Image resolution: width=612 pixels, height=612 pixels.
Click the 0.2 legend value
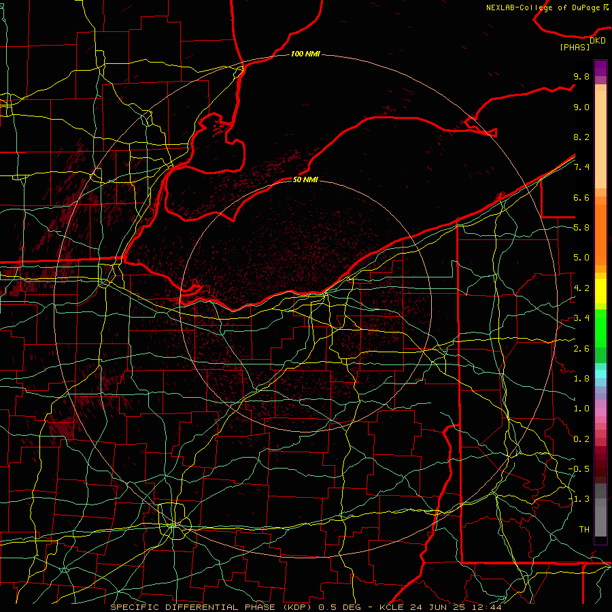[x=581, y=439]
